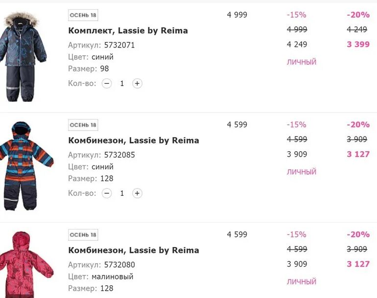377x298 pixels.
Task: Open Комбинезон title for article 5732085
Action: [134, 140]
